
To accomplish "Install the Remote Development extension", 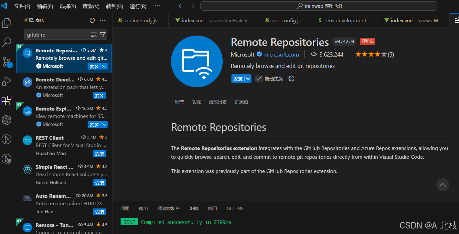I will (x=100, y=95).
